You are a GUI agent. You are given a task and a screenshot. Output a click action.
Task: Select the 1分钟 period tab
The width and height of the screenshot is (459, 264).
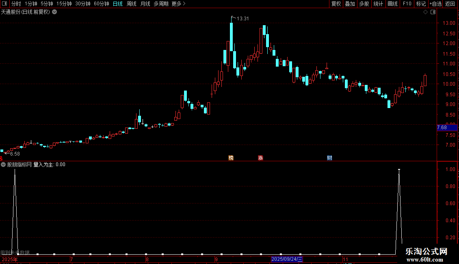click(x=31, y=4)
